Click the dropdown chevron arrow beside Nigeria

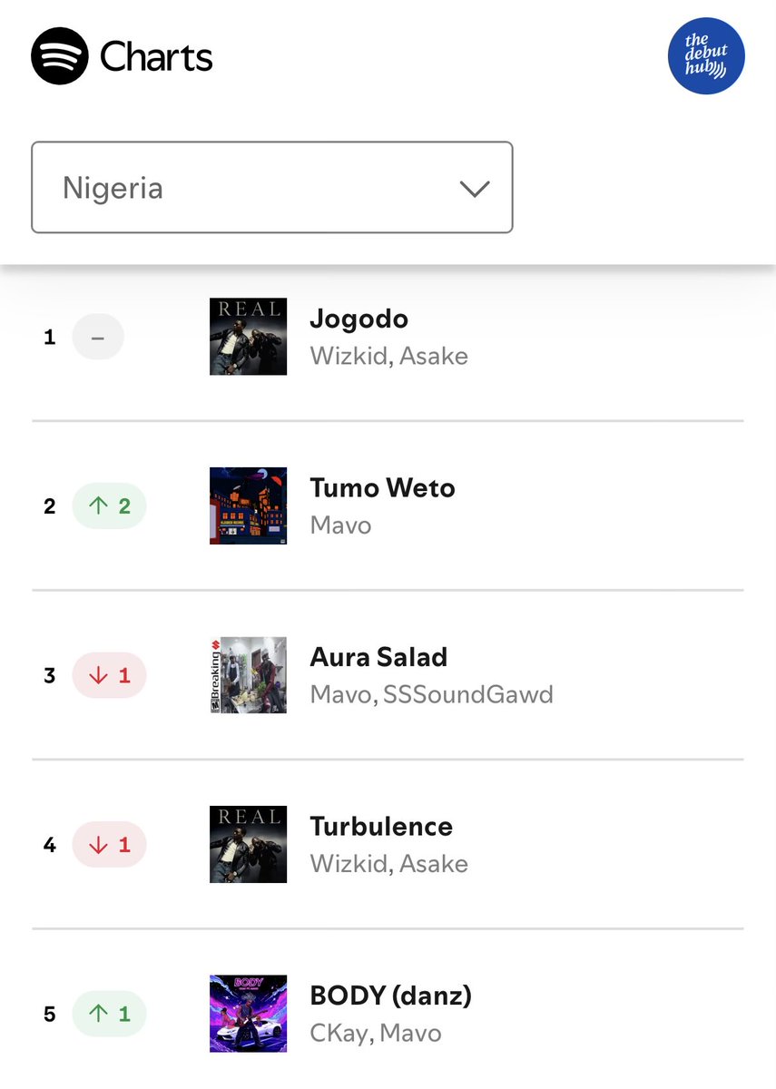[475, 189]
